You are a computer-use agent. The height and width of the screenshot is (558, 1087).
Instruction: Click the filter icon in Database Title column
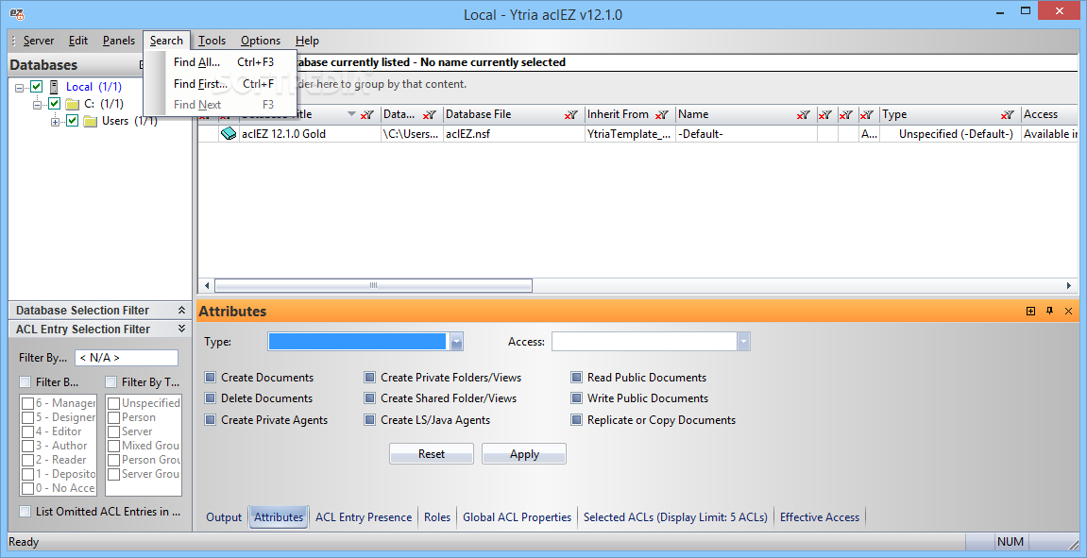pyautogui.click(x=367, y=115)
